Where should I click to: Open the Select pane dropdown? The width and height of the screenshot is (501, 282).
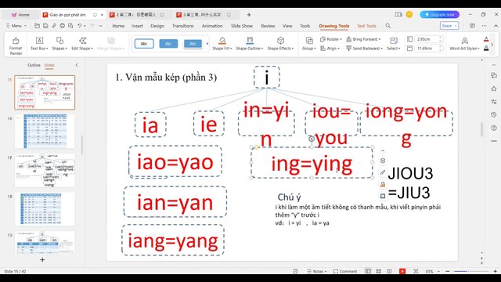pos(393,44)
